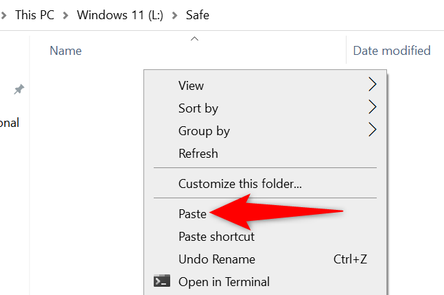Expand the chevron after This PC breadcrumb

click(66, 14)
